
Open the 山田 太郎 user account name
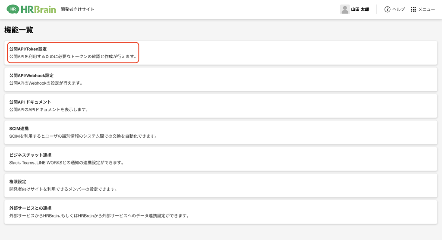point(360,9)
